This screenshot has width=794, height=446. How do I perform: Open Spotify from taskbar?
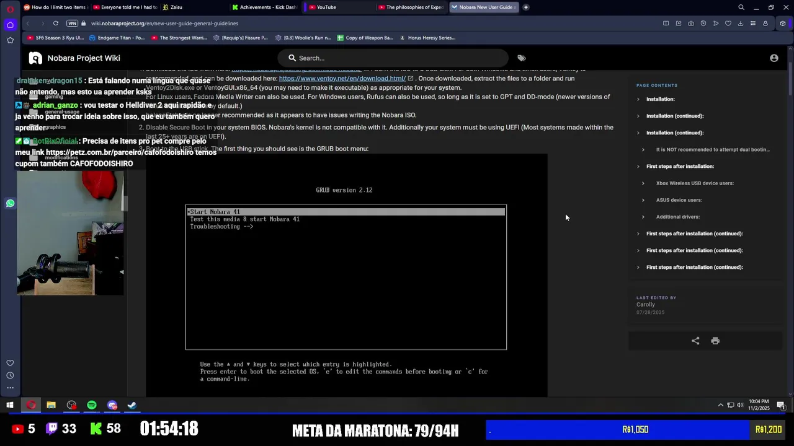click(x=92, y=405)
